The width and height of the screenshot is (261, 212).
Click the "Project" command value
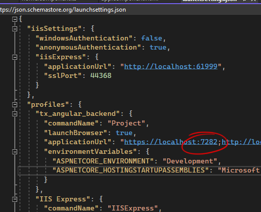[126, 123]
